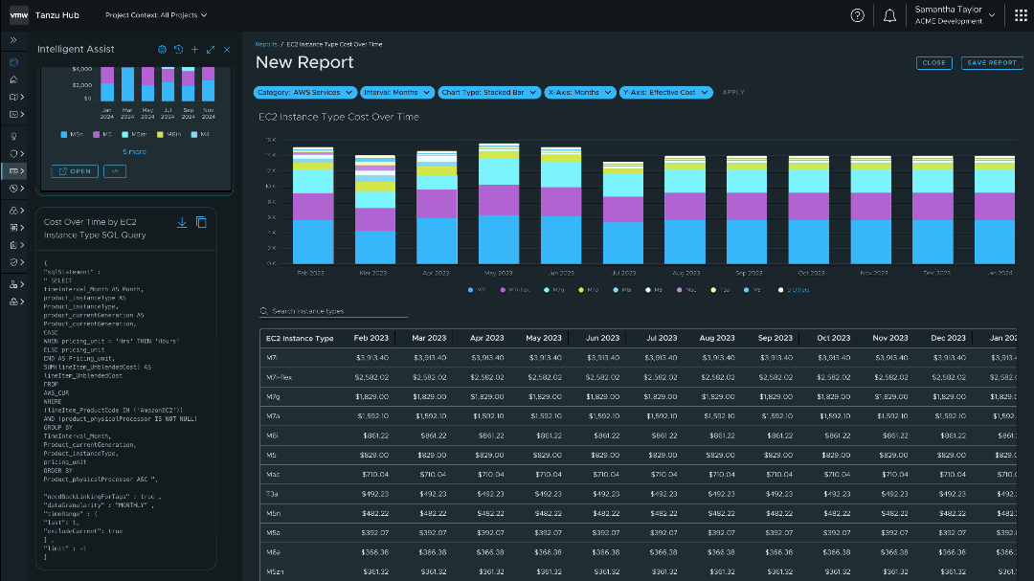Image resolution: width=1034 pixels, height=581 pixels.
Task: Click the bottom-most sidebar cloud icon
Action: pyautogui.click(x=13, y=302)
